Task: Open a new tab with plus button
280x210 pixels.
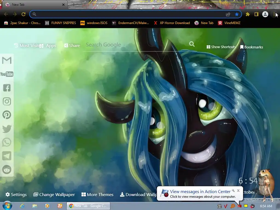Action: [74, 5]
